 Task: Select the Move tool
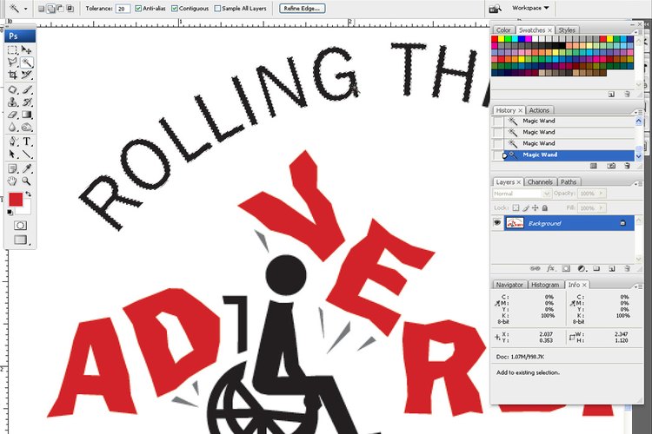tap(27, 49)
